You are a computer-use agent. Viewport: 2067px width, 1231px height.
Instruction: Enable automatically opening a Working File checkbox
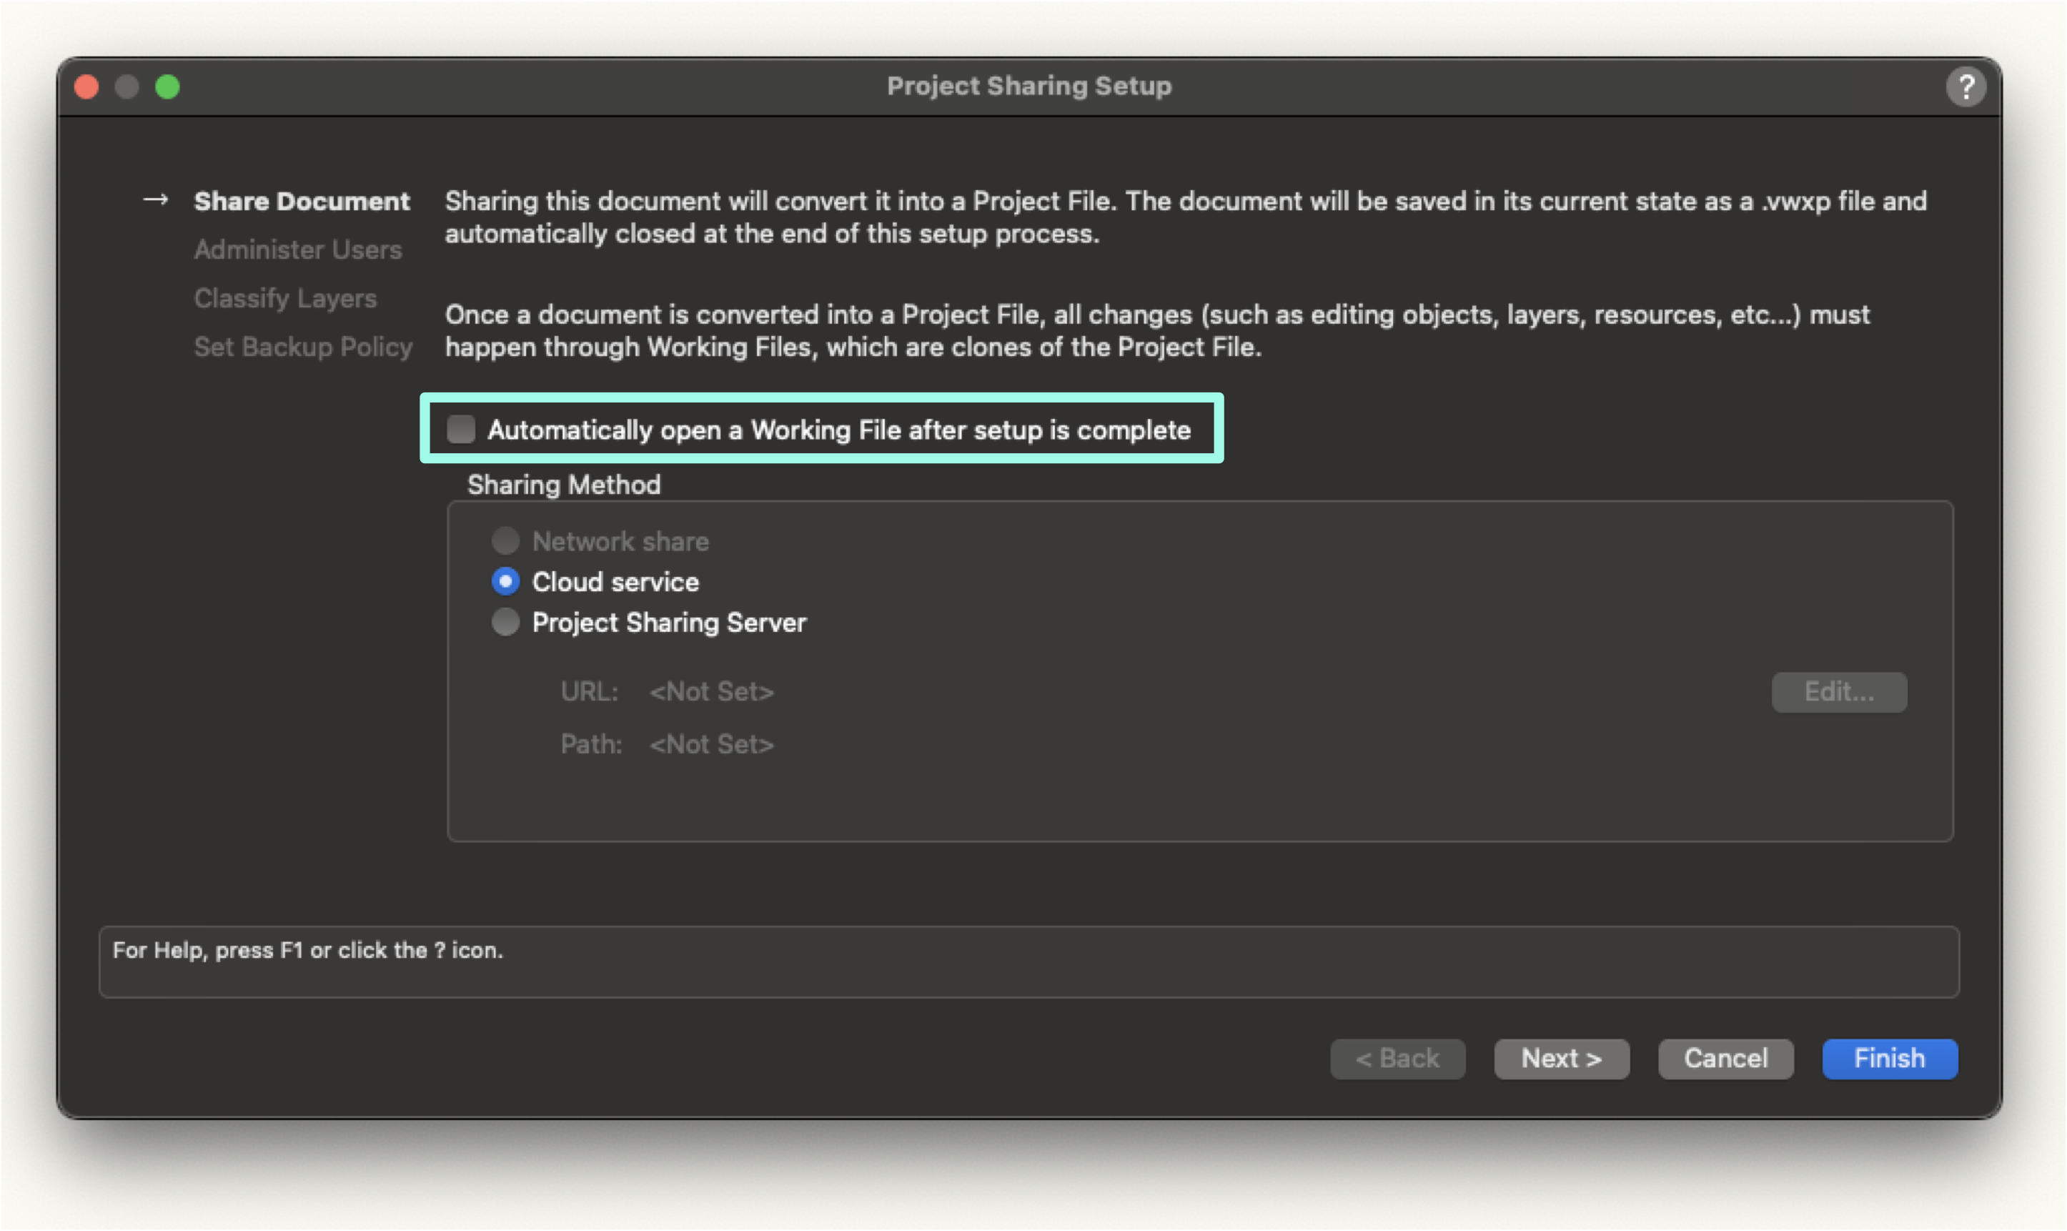pyautogui.click(x=461, y=429)
